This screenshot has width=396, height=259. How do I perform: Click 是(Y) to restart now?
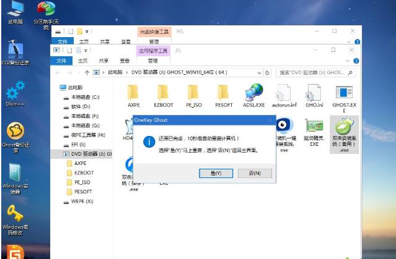click(216, 173)
